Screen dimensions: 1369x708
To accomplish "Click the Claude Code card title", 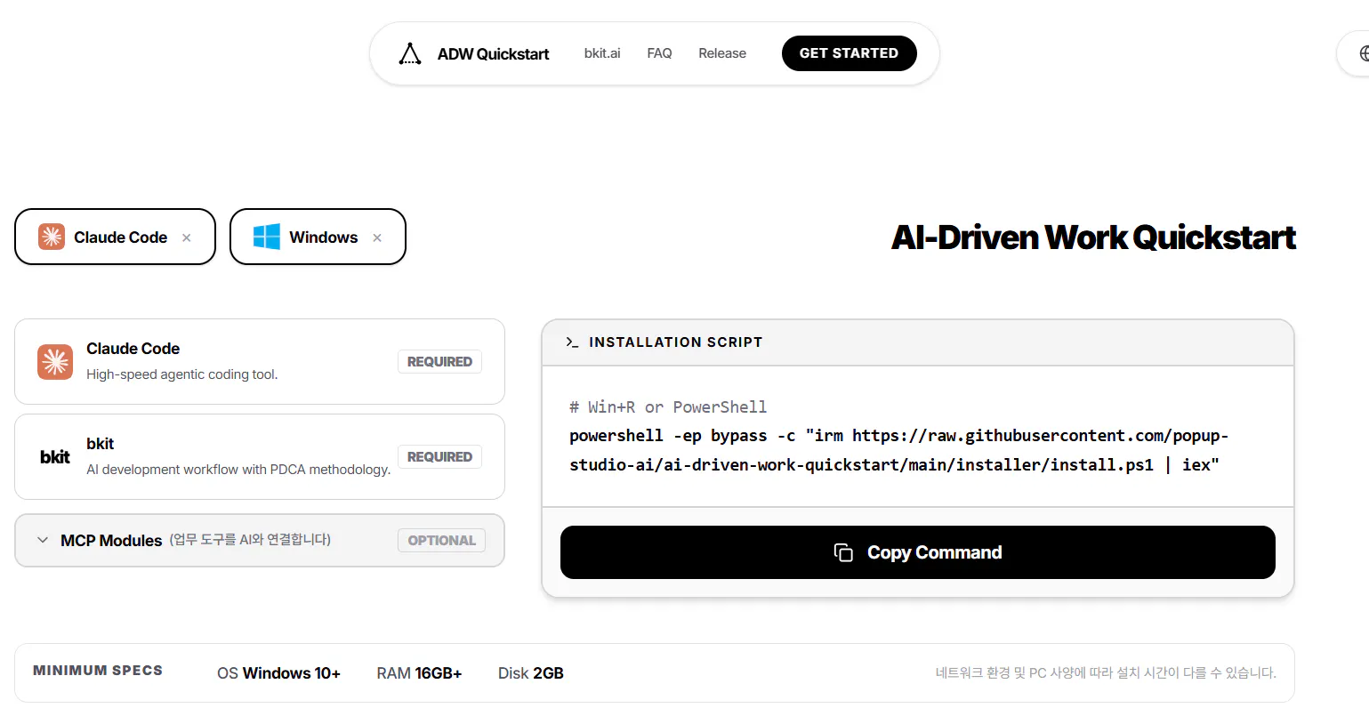I will 133,349.
